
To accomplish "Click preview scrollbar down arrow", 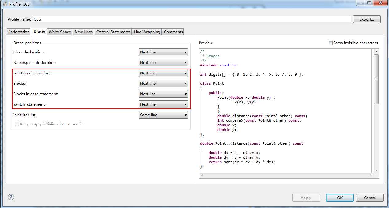I will (376, 170).
